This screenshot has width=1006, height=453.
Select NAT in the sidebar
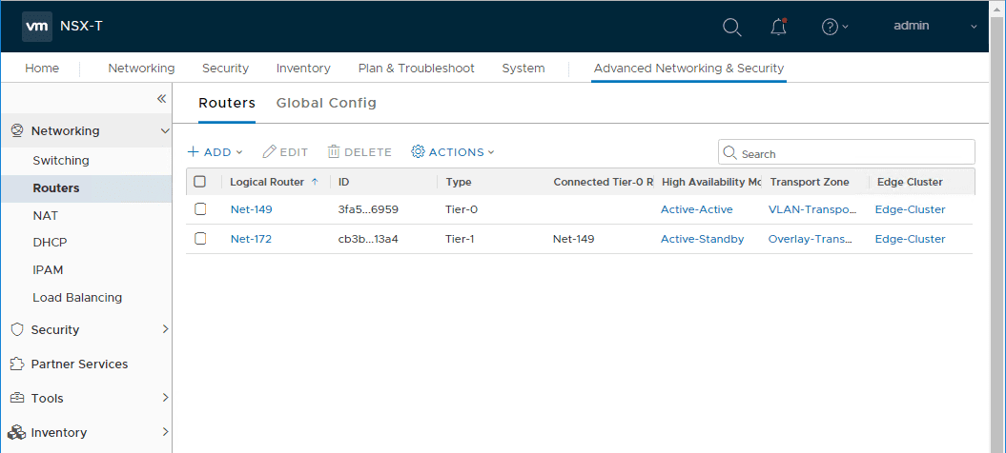point(45,216)
